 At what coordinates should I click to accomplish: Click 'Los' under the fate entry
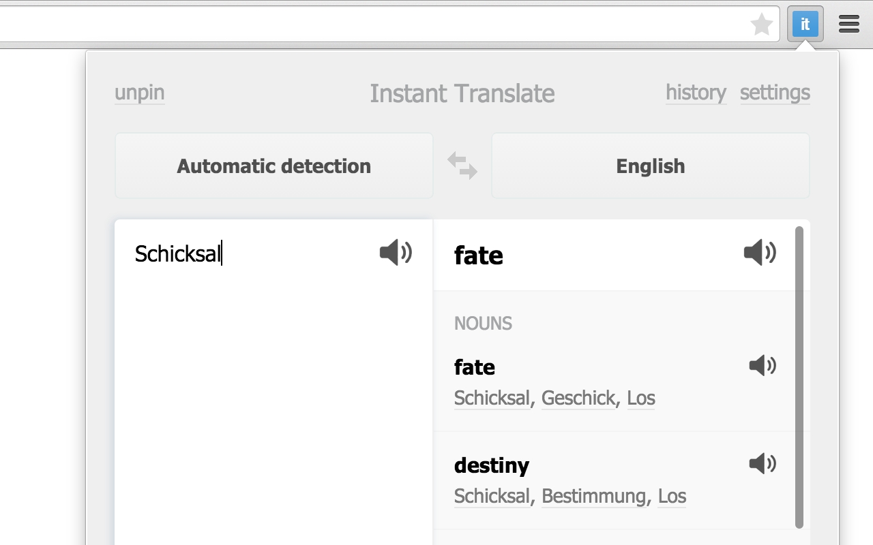pyautogui.click(x=641, y=398)
